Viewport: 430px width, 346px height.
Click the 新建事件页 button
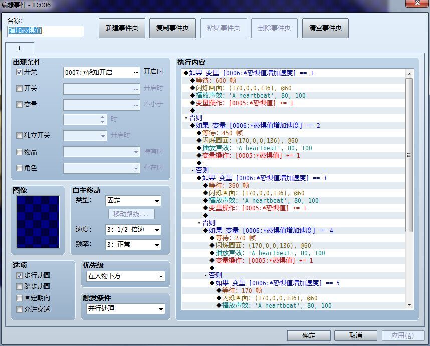click(x=122, y=28)
